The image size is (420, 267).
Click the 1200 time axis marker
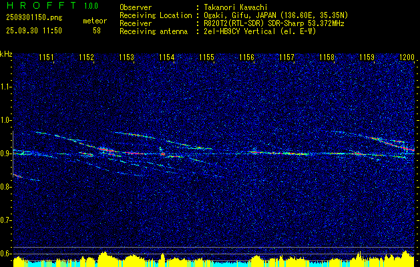pyautogui.click(x=407, y=57)
